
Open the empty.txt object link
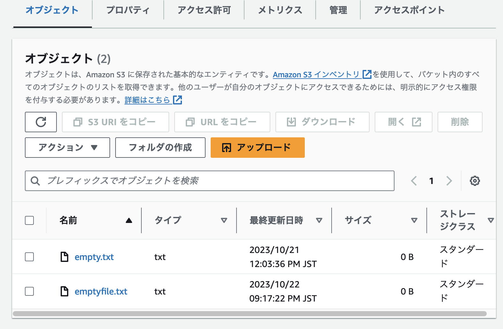point(94,257)
